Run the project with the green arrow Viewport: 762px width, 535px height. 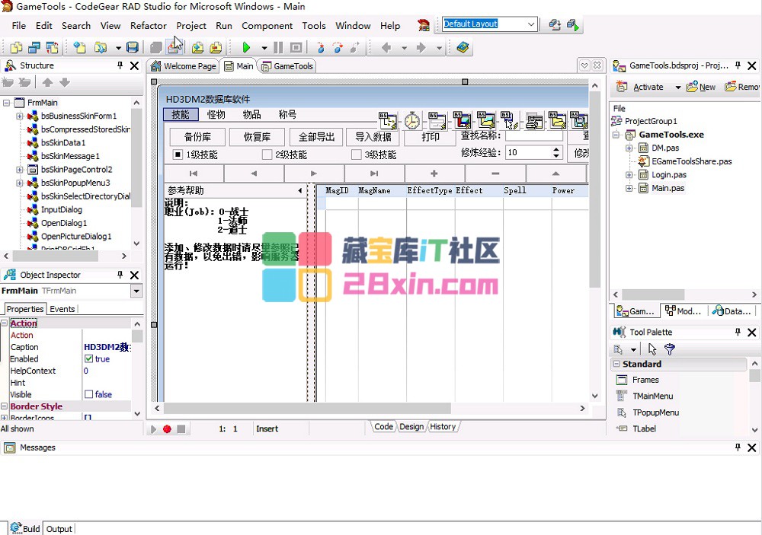(246, 48)
